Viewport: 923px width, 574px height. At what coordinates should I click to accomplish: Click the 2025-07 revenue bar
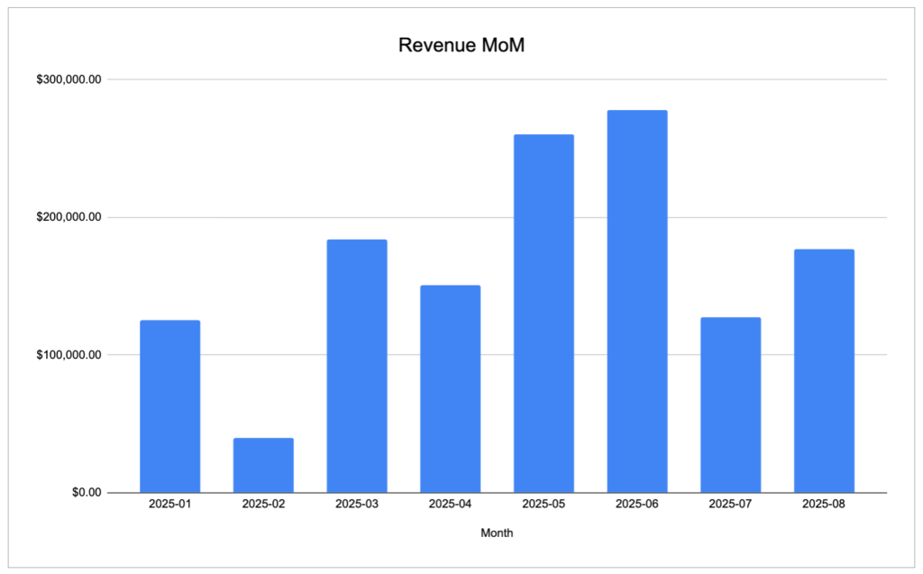tap(730, 405)
